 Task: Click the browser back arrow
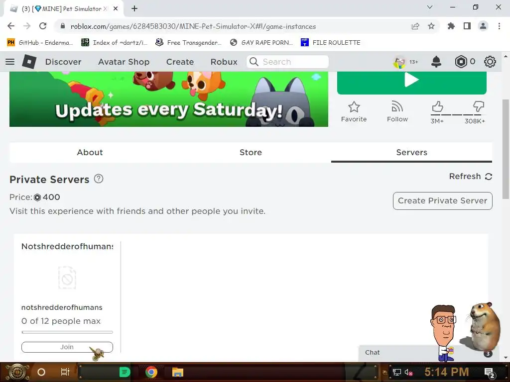(11, 26)
